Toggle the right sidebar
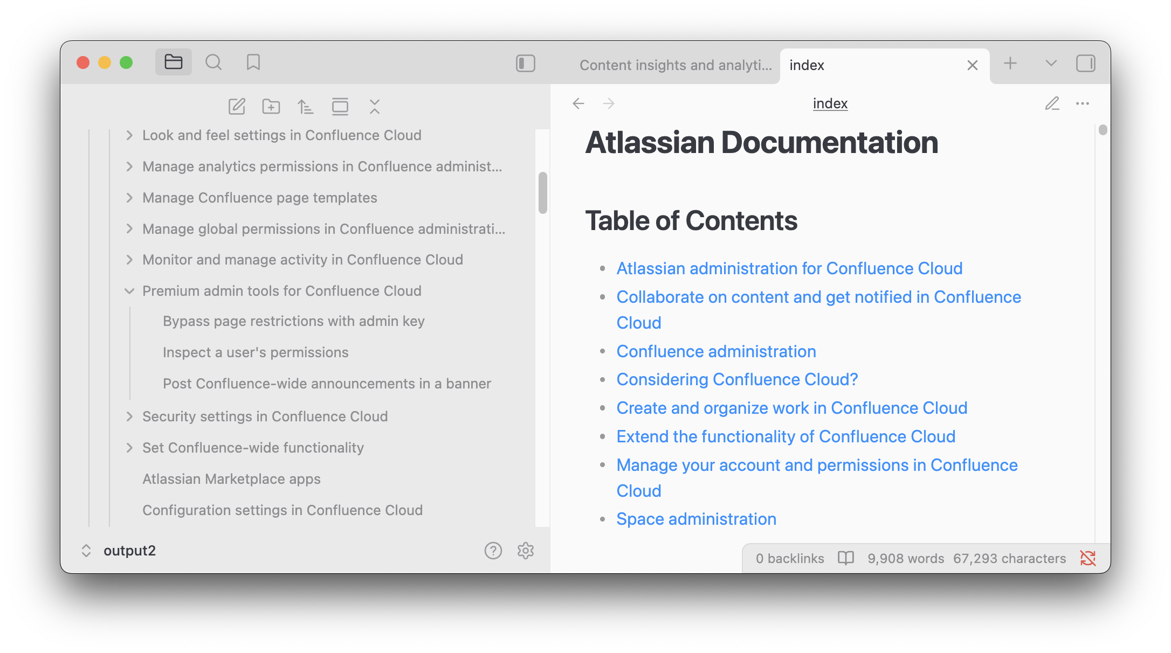1171x653 pixels. coord(1085,64)
